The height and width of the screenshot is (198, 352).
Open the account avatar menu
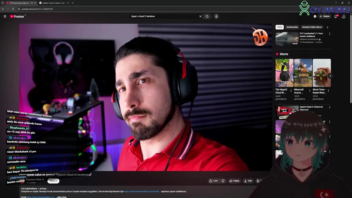(343, 16)
